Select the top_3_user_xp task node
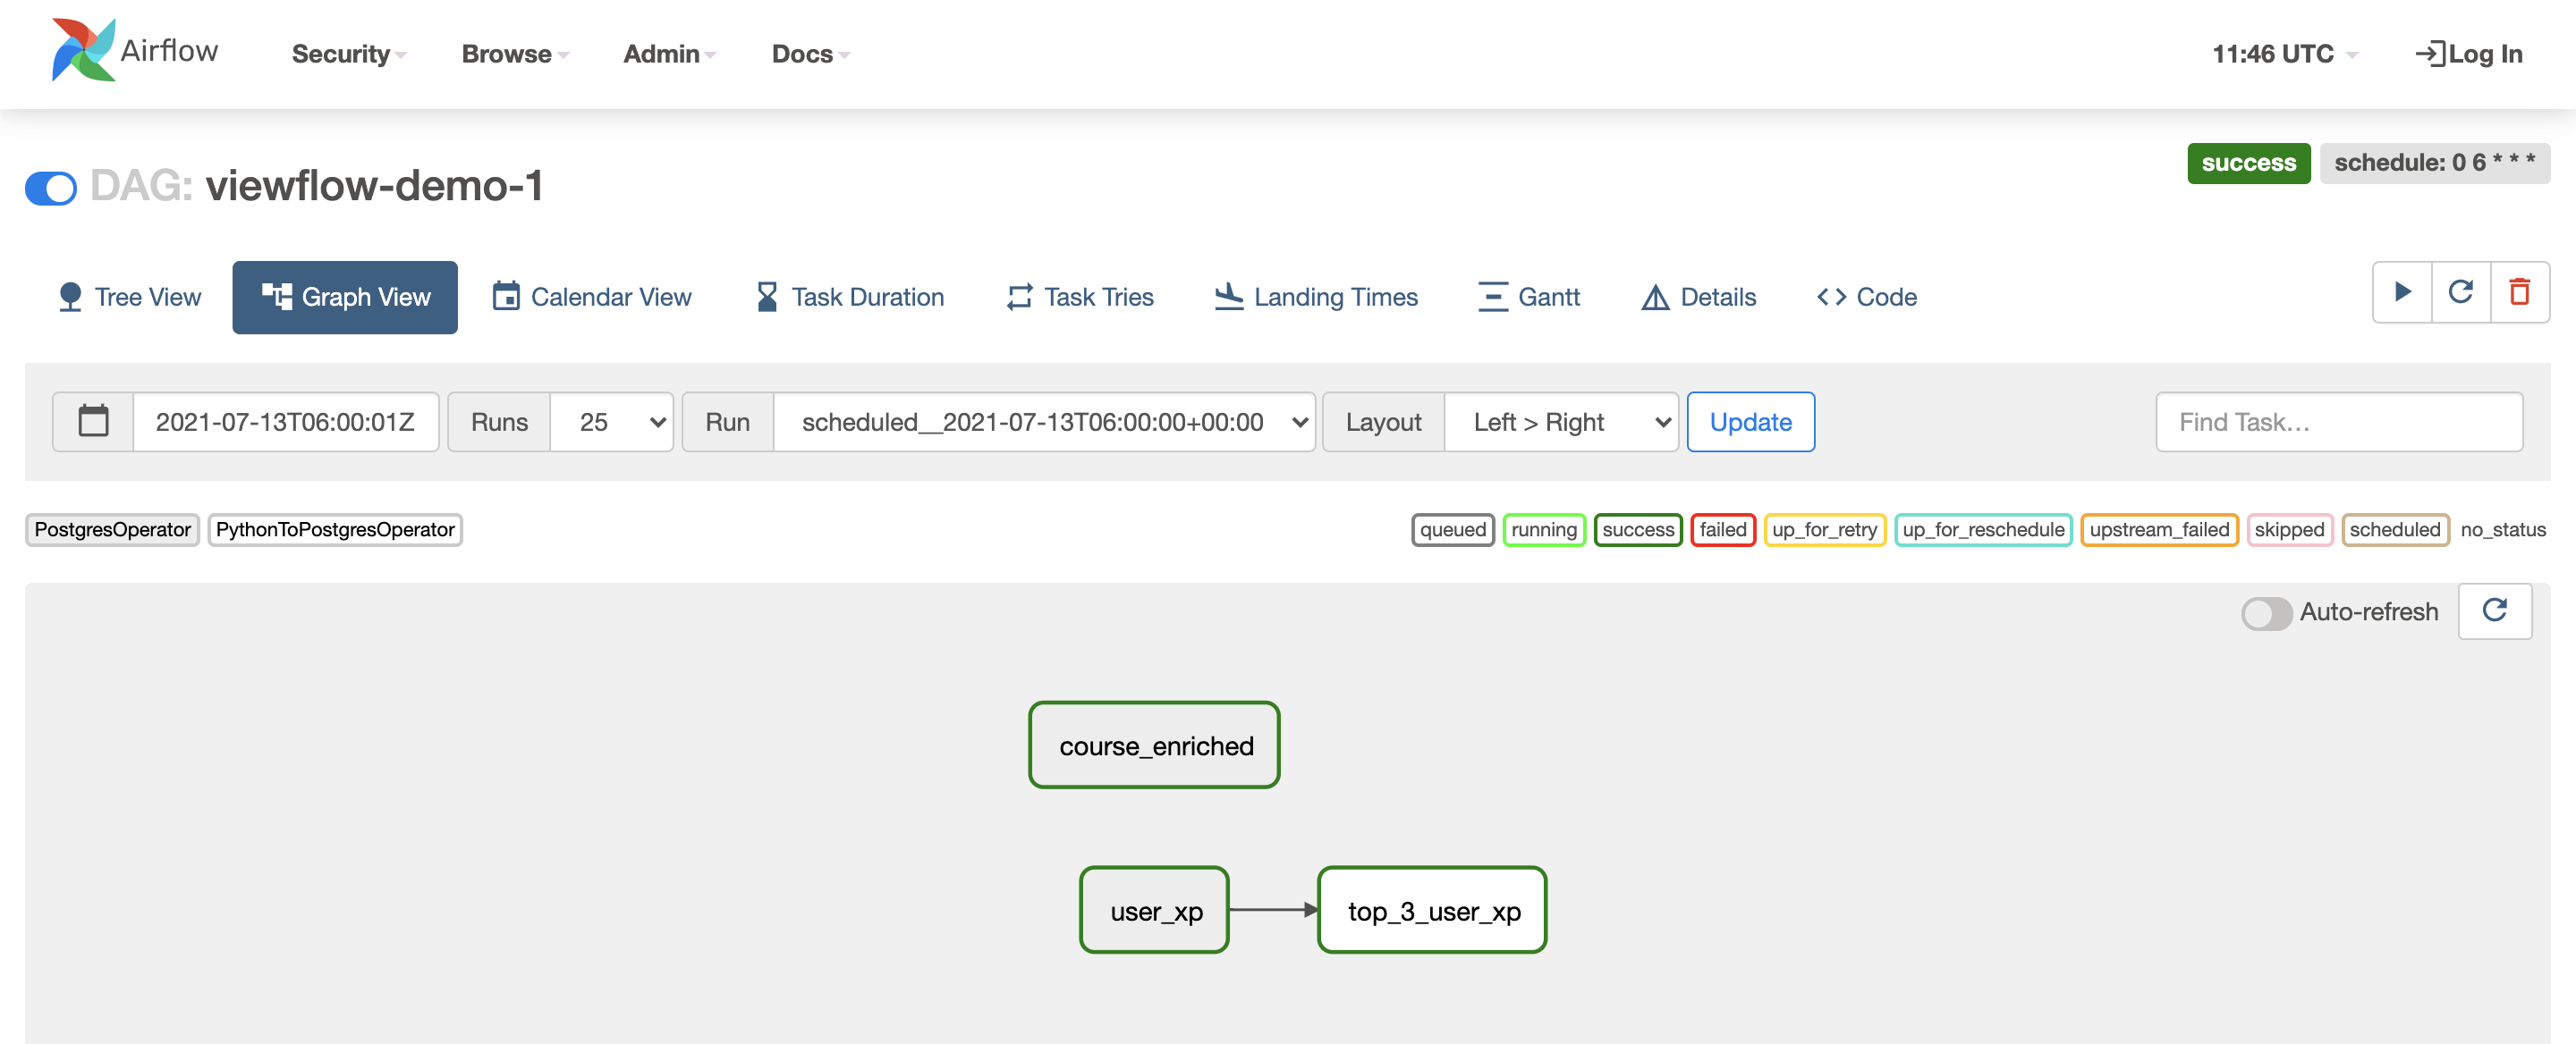 [x=1432, y=910]
